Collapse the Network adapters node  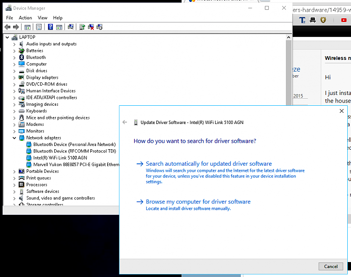point(15,138)
